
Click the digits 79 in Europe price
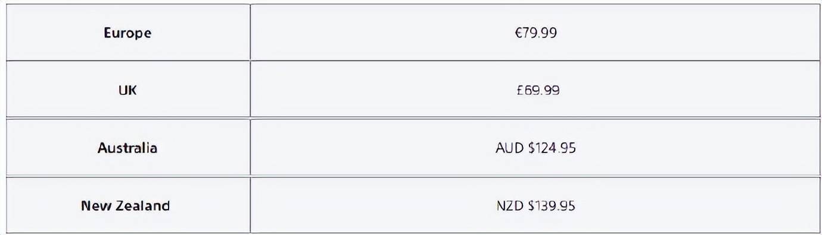[529, 33]
